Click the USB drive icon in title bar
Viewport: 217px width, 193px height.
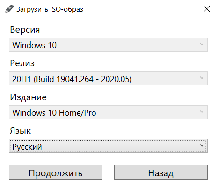tap(9, 9)
